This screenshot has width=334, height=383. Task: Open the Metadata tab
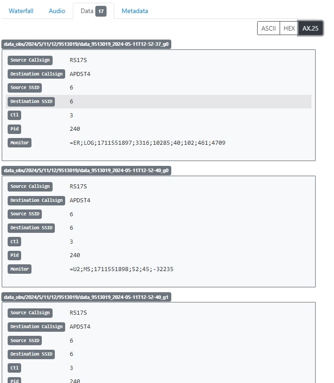point(134,11)
